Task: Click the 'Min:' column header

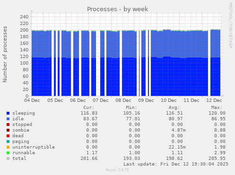Action: click(131, 108)
